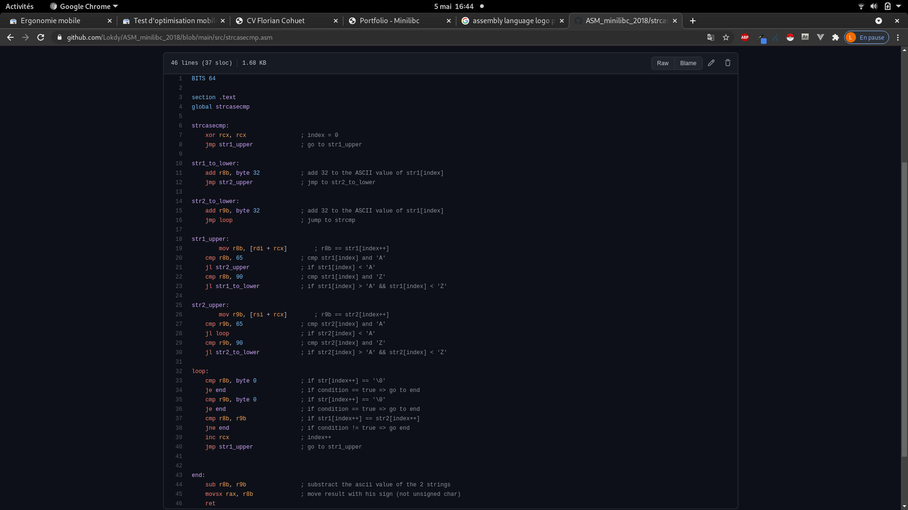Close the Ergonomie mobile tab
This screenshot has height=510, width=908.
(110, 21)
